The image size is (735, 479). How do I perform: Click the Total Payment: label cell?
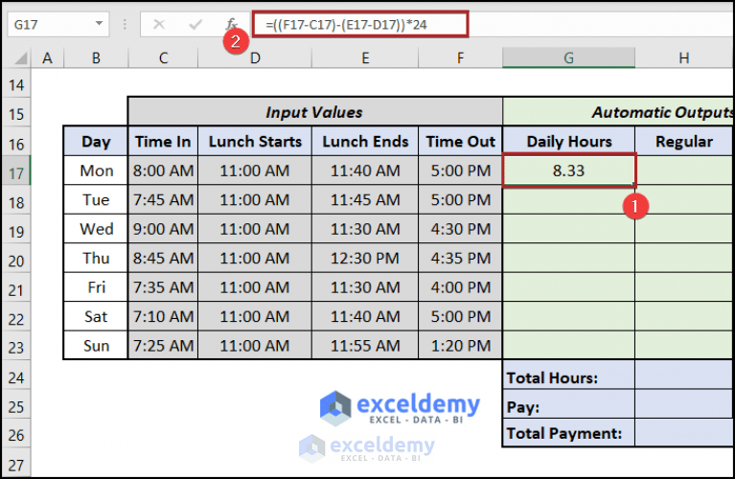(568, 433)
